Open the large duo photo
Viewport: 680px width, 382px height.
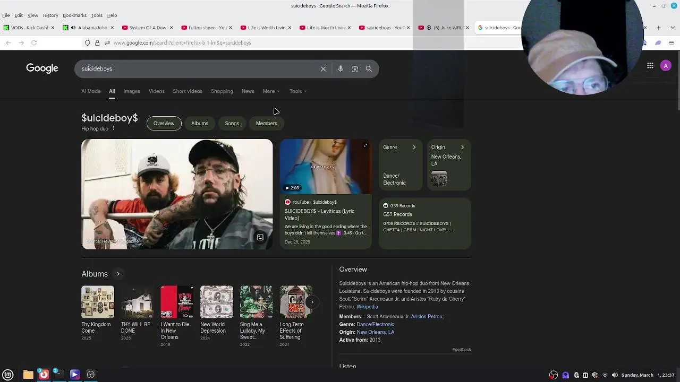click(177, 194)
